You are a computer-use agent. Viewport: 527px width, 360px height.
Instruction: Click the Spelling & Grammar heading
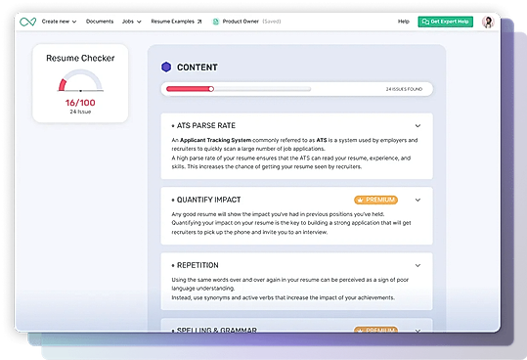pyautogui.click(x=217, y=330)
